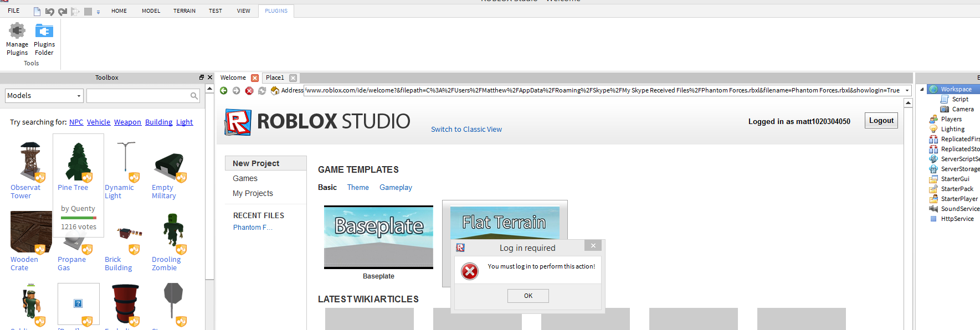Open the address bar history dropdown
Image resolution: width=980 pixels, height=330 pixels.
tap(907, 90)
